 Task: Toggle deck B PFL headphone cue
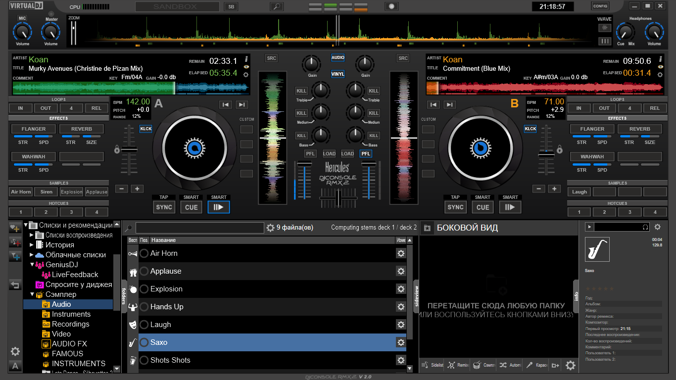(x=366, y=153)
